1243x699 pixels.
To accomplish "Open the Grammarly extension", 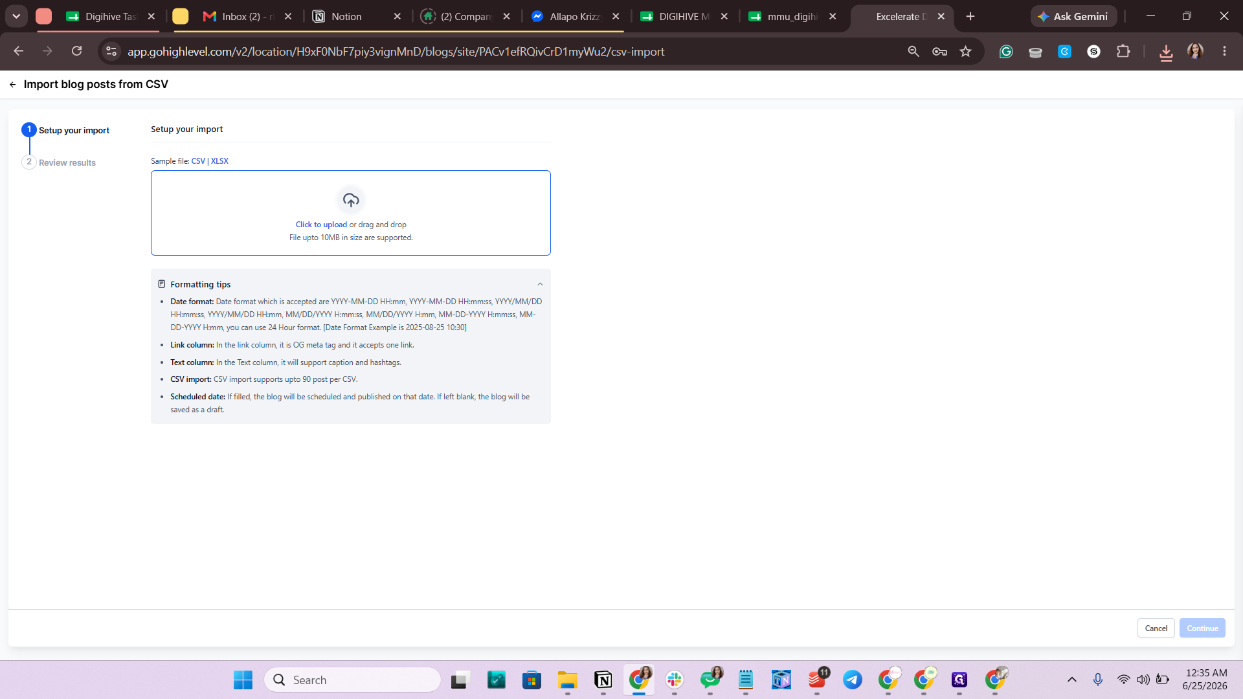I will click(1006, 52).
